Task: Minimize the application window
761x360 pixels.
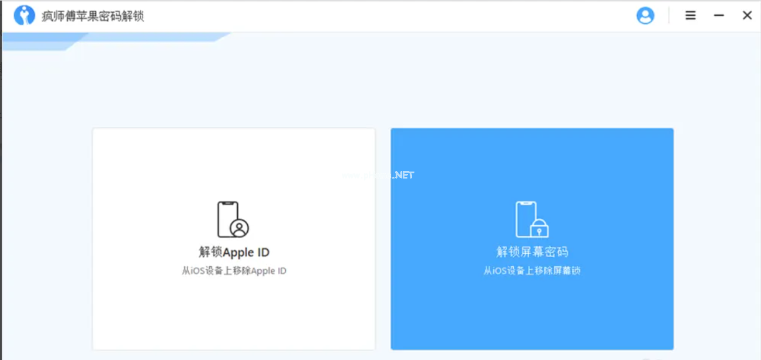Action: point(719,16)
